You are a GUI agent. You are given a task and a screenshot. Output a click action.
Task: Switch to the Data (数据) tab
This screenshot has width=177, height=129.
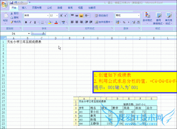point(60,8)
